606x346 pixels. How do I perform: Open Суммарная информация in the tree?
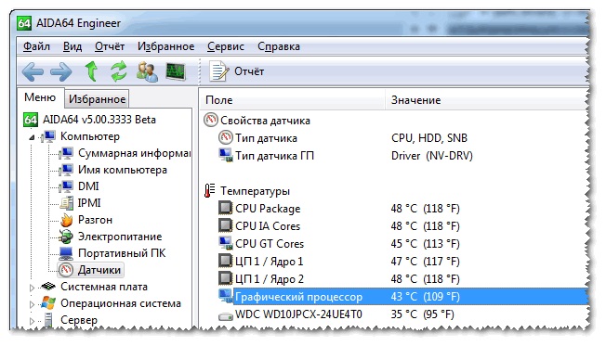[x=135, y=153]
